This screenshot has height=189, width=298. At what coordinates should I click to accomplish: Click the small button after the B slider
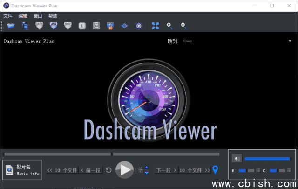[258, 170]
